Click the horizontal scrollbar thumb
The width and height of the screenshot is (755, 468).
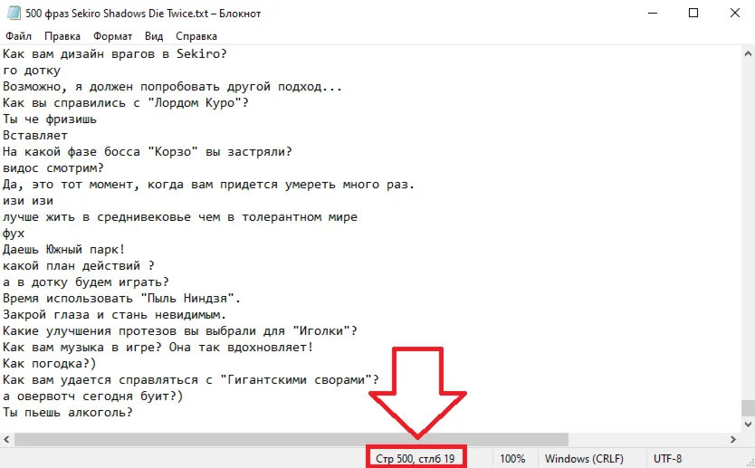[291, 439]
